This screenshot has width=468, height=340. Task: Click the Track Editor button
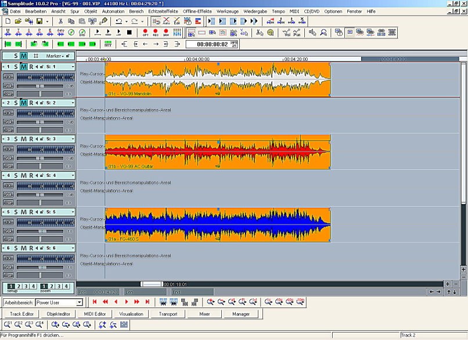pyautogui.click(x=21, y=314)
